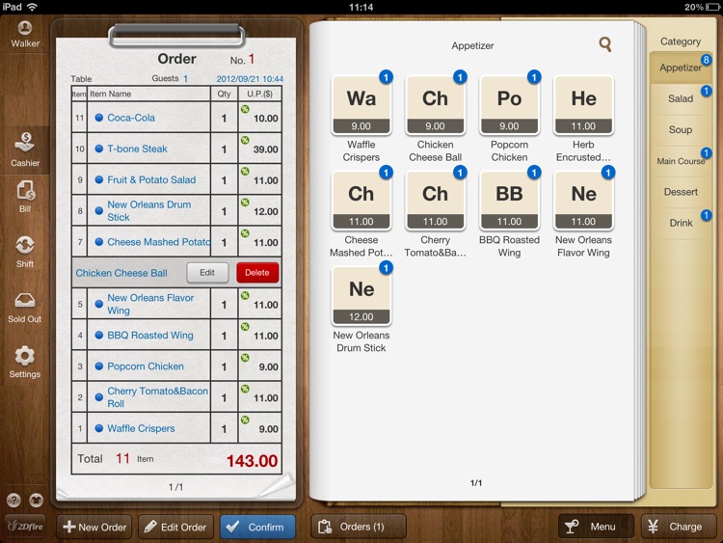Select the T-bone Steak order row
The height and width of the screenshot is (543, 723).
point(176,149)
